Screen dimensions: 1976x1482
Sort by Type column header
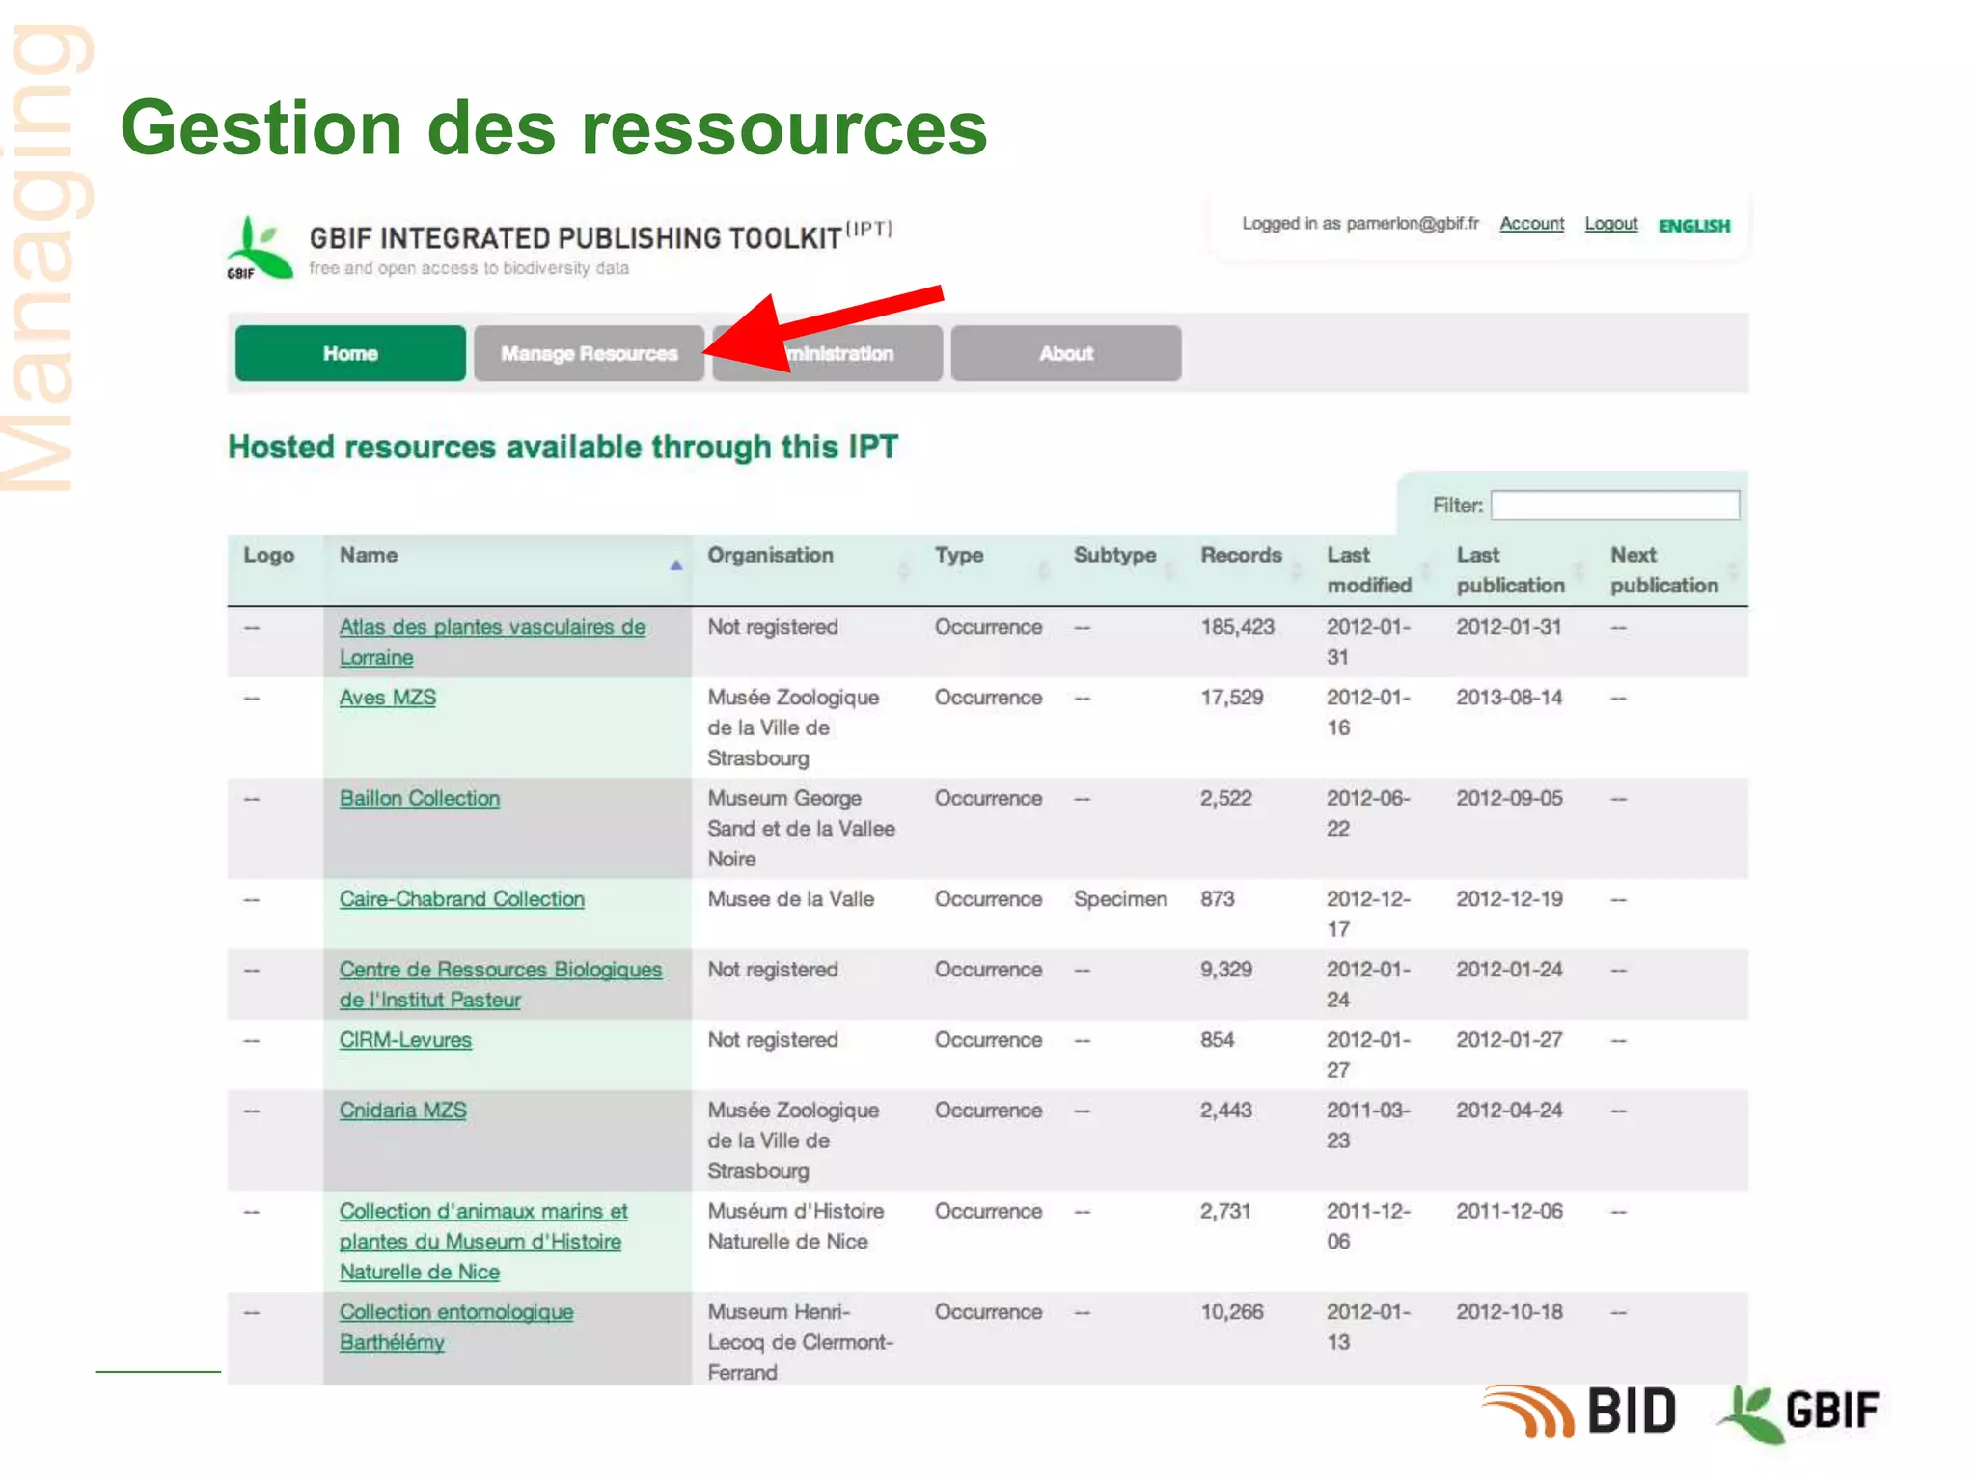coord(959,555)
